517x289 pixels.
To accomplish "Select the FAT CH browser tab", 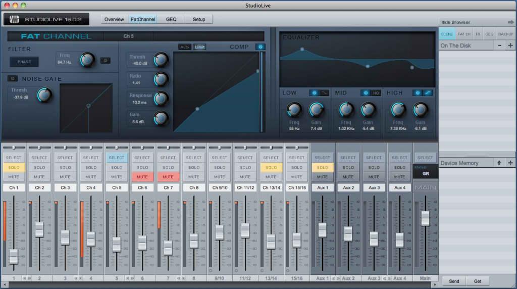I will [464, 34].
